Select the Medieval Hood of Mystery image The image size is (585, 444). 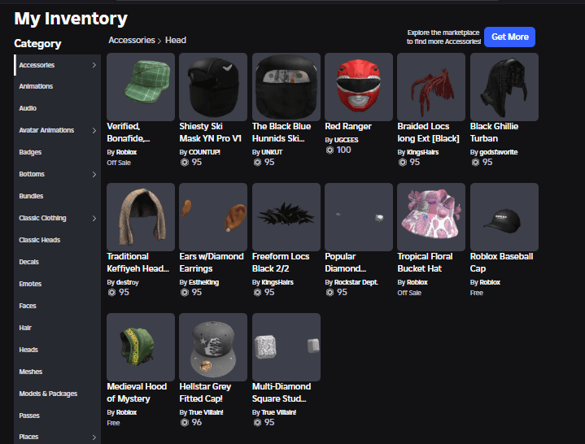pos(140,347)
